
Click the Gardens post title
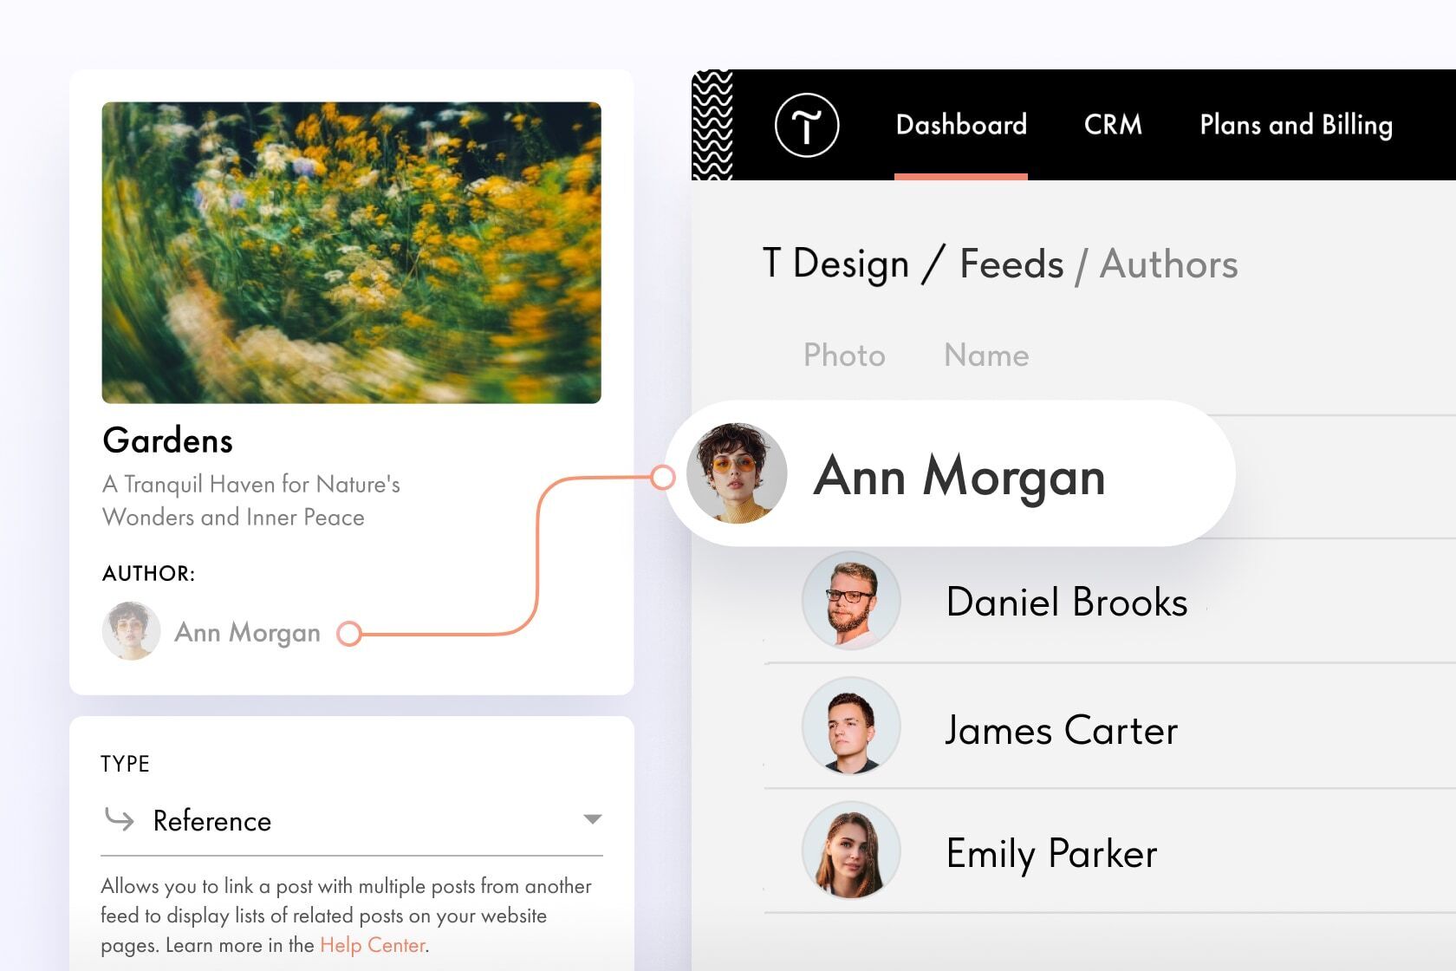tap(168, 440)
